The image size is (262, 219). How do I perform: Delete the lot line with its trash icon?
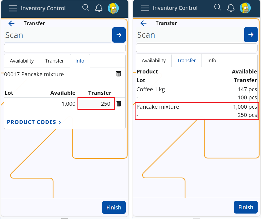(119, 104)
